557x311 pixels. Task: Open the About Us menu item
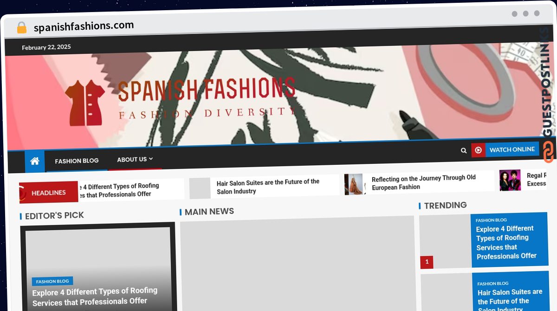tap(132, 159)
